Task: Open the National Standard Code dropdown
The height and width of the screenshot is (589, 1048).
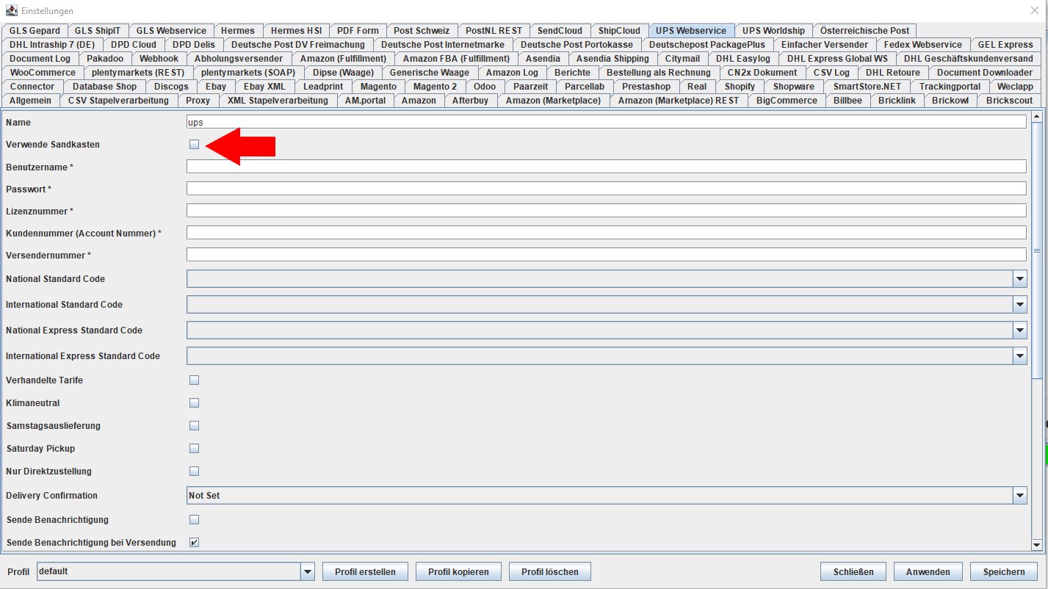Action: pyautogui.click(x=1019, y=279)
